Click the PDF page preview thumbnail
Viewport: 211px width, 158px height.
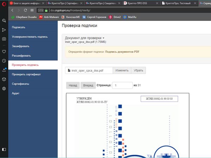click(x=128, y=125)
